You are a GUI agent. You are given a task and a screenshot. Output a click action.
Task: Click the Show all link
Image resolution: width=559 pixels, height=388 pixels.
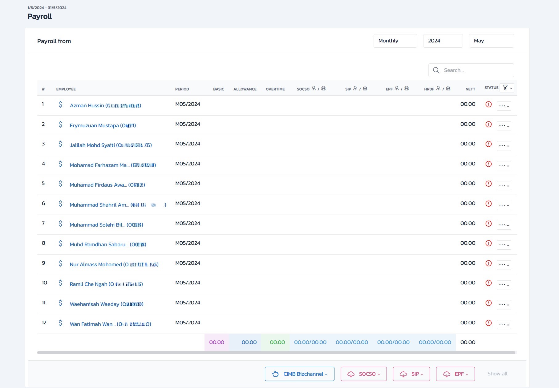point(497,374)
